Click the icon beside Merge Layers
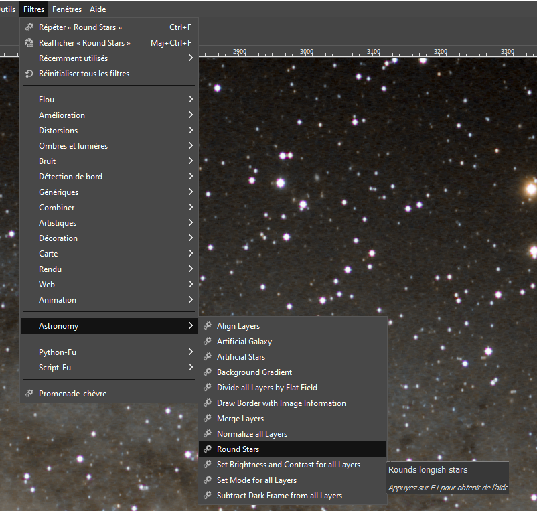Viewport: 537px width, 511px height. click(x=208, y=419)
